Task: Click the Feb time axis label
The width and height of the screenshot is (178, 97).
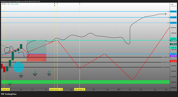Action: 130,90
